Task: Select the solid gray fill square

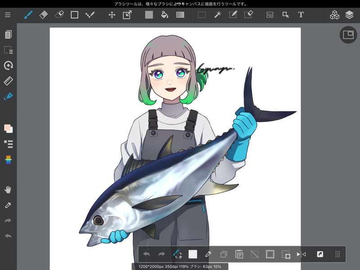Action: [149, 15]
